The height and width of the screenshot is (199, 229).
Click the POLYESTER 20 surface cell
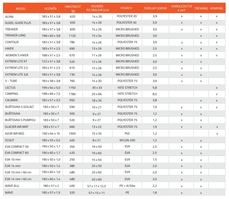pyautogui.click(x=127, y=16)
